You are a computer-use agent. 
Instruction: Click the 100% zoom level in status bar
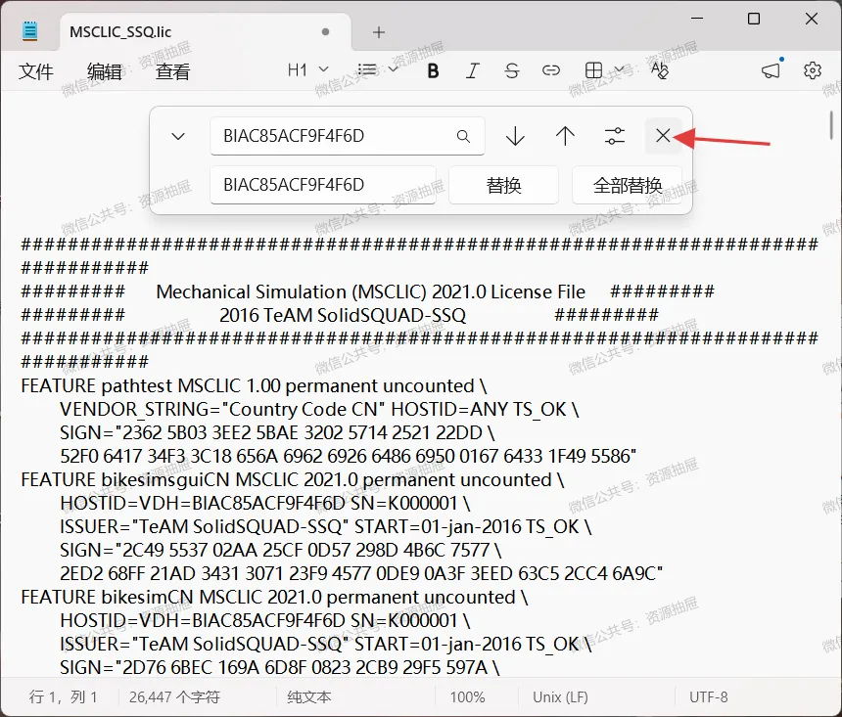click(467, 697)
